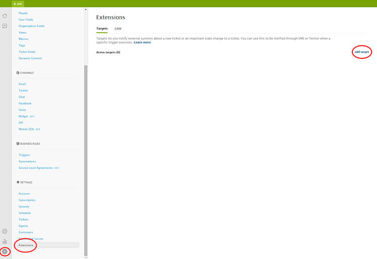Image resolution: width=377 pixels, height=259 pixels.
Task: Open Organization Fields
Action: (x=32, y=26)
